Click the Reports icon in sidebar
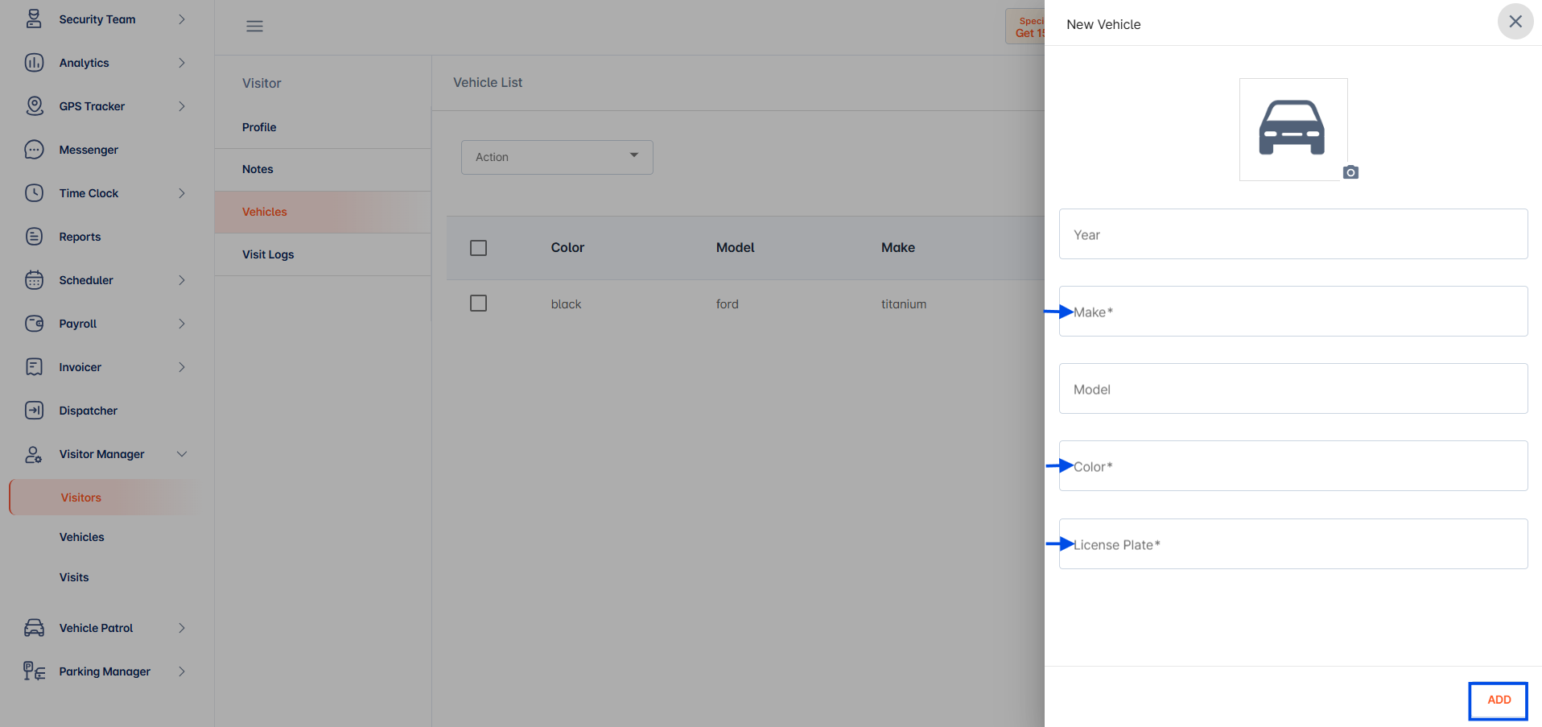 coord(34,237)
